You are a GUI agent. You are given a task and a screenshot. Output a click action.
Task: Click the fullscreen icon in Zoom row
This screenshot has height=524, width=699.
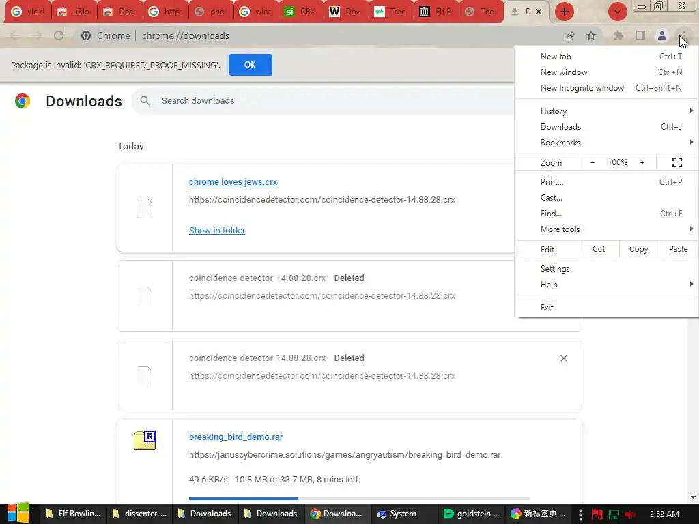point(676,162)
